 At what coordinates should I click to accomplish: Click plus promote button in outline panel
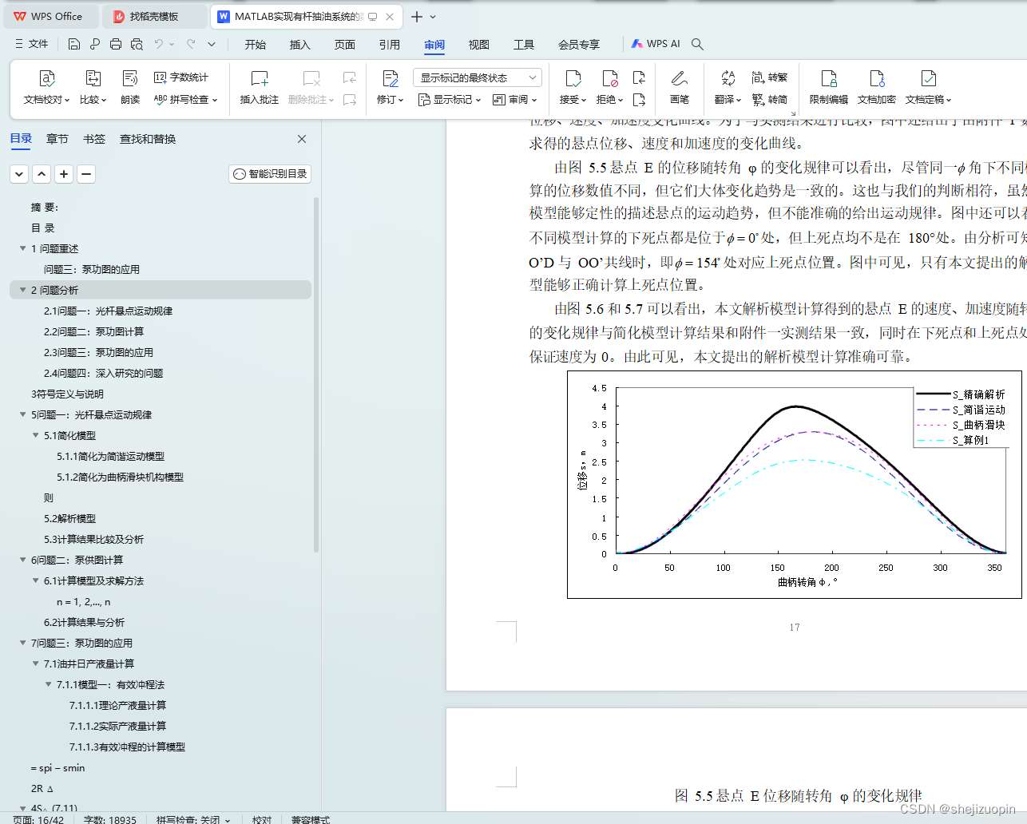click(x=64, y=173)
